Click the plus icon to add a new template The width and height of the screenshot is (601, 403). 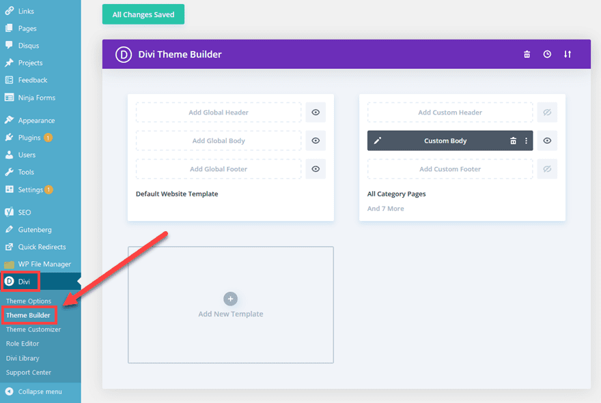230,297
